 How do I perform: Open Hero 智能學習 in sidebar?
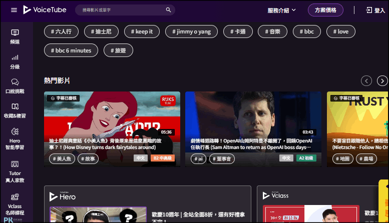(15, 139)
